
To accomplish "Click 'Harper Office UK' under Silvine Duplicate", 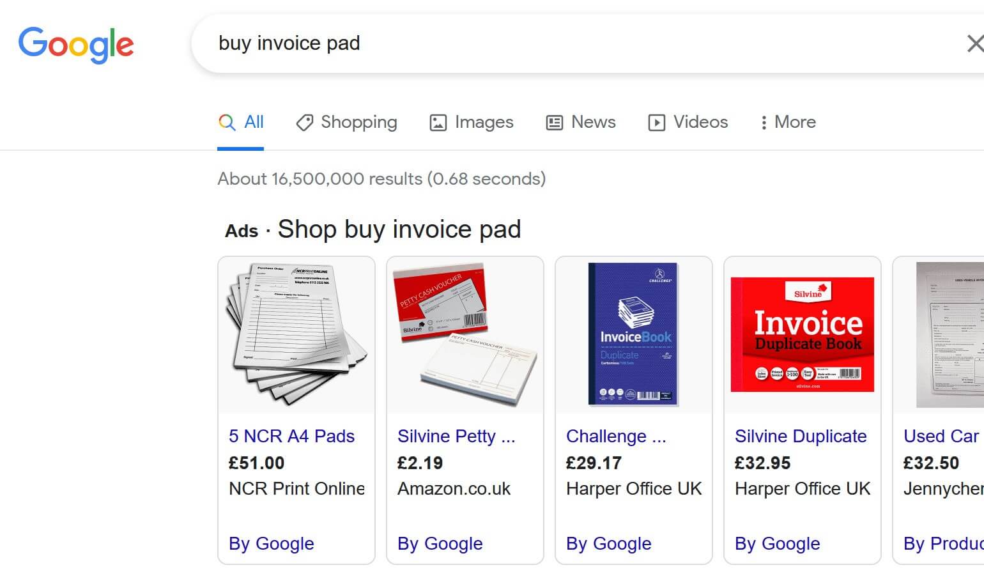I will pyautogui.click(x=803, y=488).
